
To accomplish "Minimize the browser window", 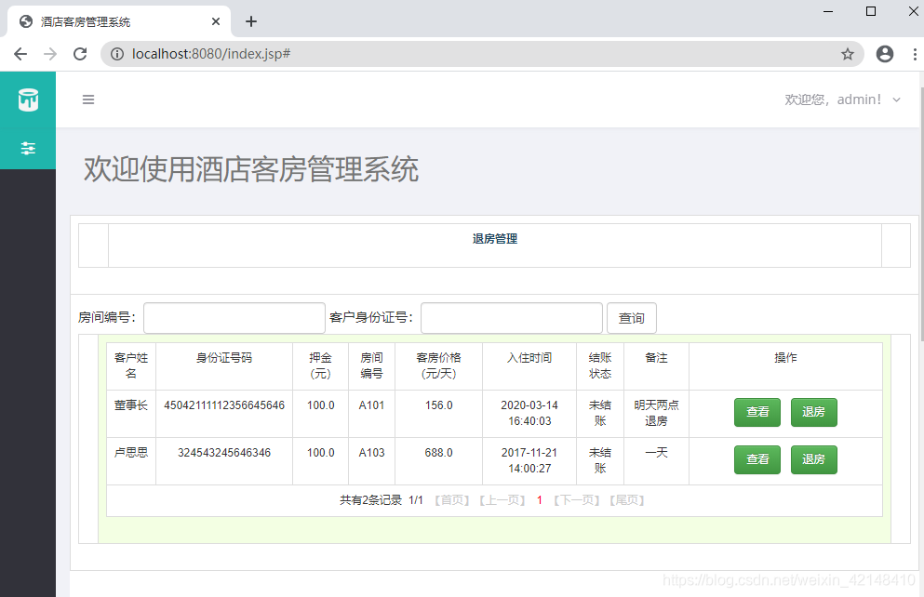I will click(x=828, y=11).
